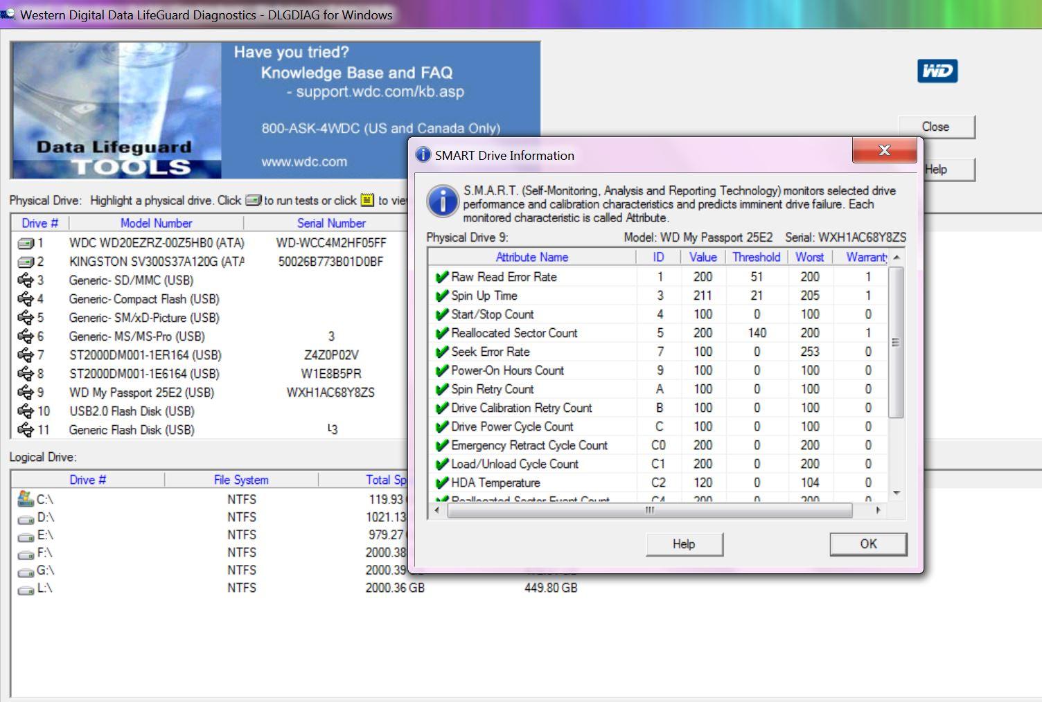Click the green checkmark for Raw Read Error Rate
1042x702 pixels.
(x=441, y=277)
